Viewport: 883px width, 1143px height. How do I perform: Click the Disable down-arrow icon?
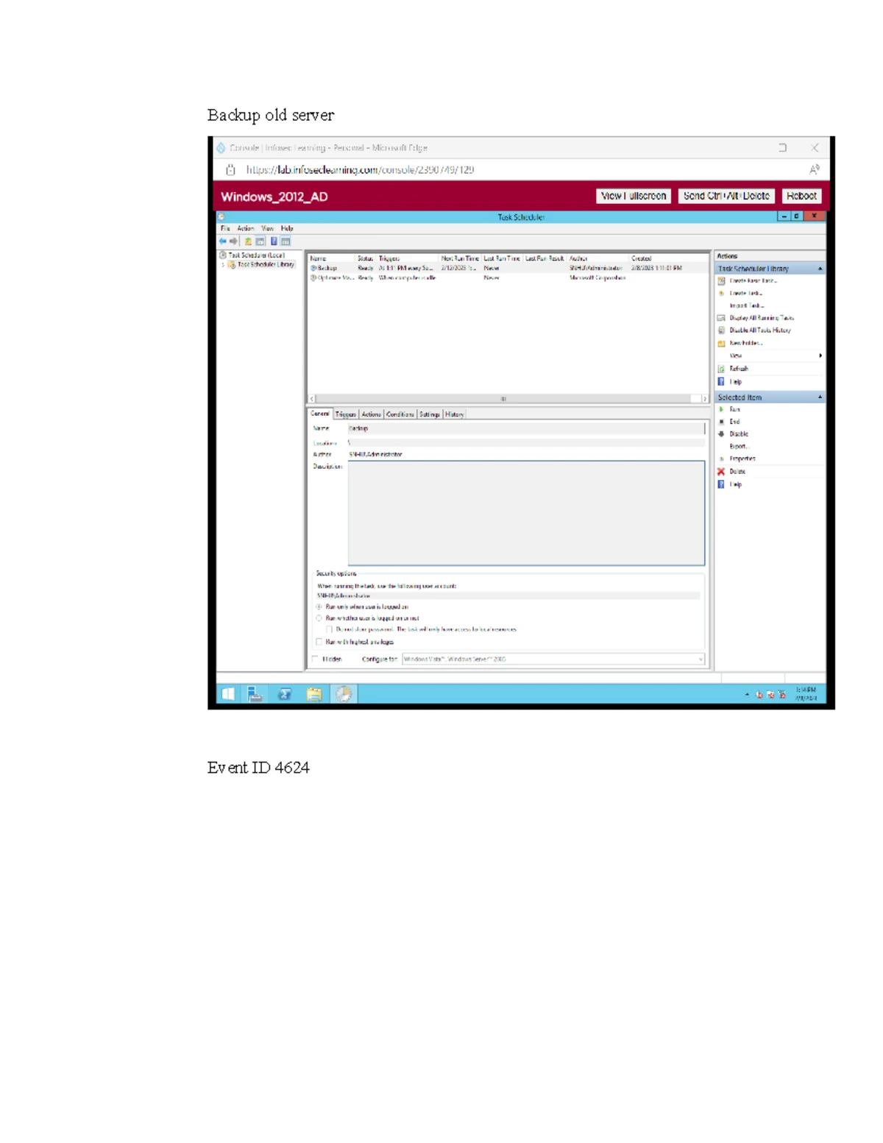(721, 434)
